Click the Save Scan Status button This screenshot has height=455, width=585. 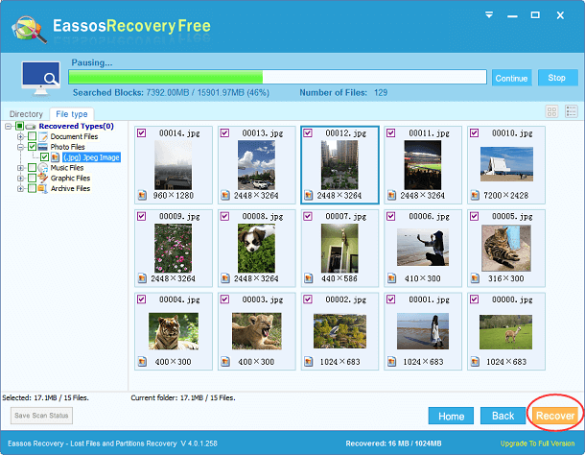tap(41, 416)
